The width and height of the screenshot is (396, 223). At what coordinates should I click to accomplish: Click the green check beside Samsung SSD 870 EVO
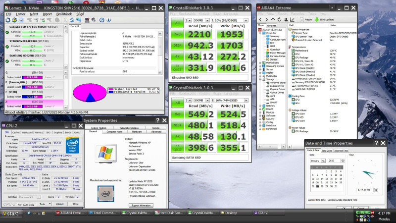7,32
